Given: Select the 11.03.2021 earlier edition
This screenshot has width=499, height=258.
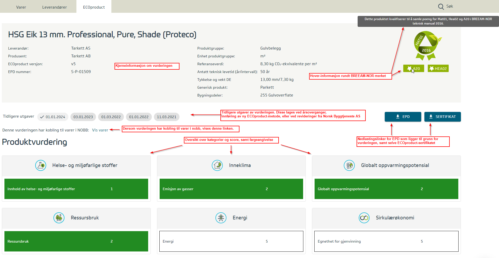Looking at the screenshot, I should (166, 117).
